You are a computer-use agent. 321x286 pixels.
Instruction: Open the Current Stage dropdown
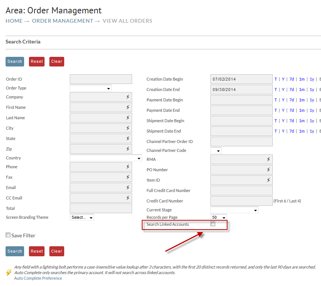[235, 210]
